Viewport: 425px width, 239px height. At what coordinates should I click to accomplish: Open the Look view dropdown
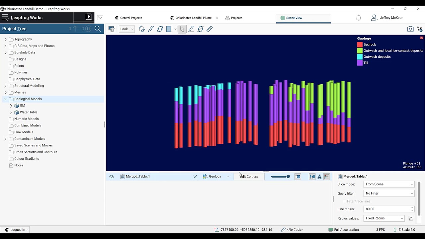(127, 29)
